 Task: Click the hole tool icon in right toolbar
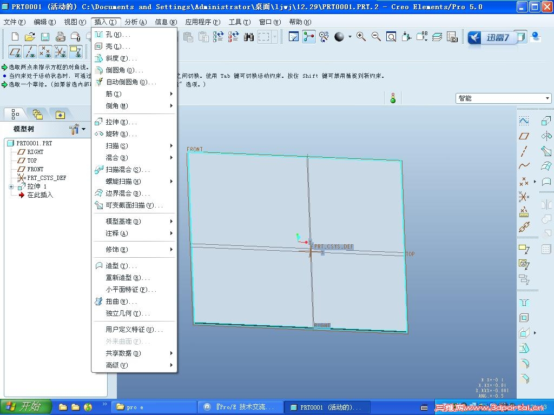pos(524,303)
